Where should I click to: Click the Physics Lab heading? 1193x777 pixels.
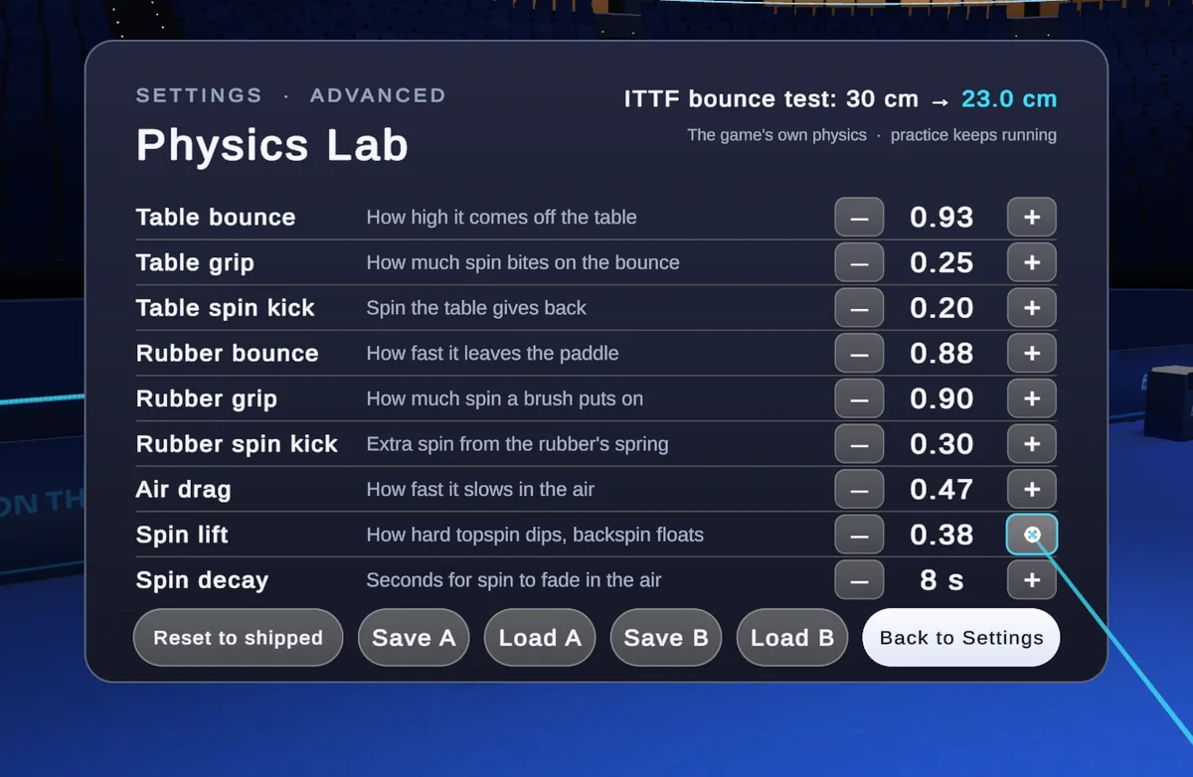[x=272, y=145]
